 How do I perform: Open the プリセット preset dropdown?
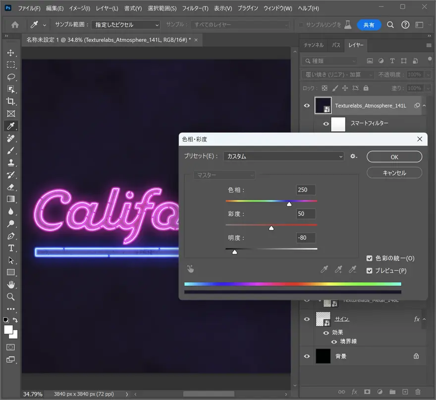click(x=283, y=156)
